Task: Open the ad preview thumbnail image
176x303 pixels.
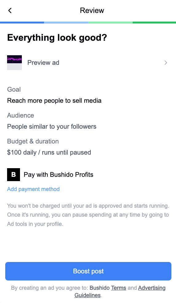Action: (14, 63)
